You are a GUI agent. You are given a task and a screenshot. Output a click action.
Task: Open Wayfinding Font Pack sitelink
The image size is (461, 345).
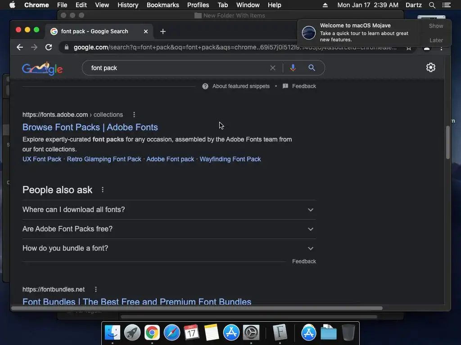230,159
